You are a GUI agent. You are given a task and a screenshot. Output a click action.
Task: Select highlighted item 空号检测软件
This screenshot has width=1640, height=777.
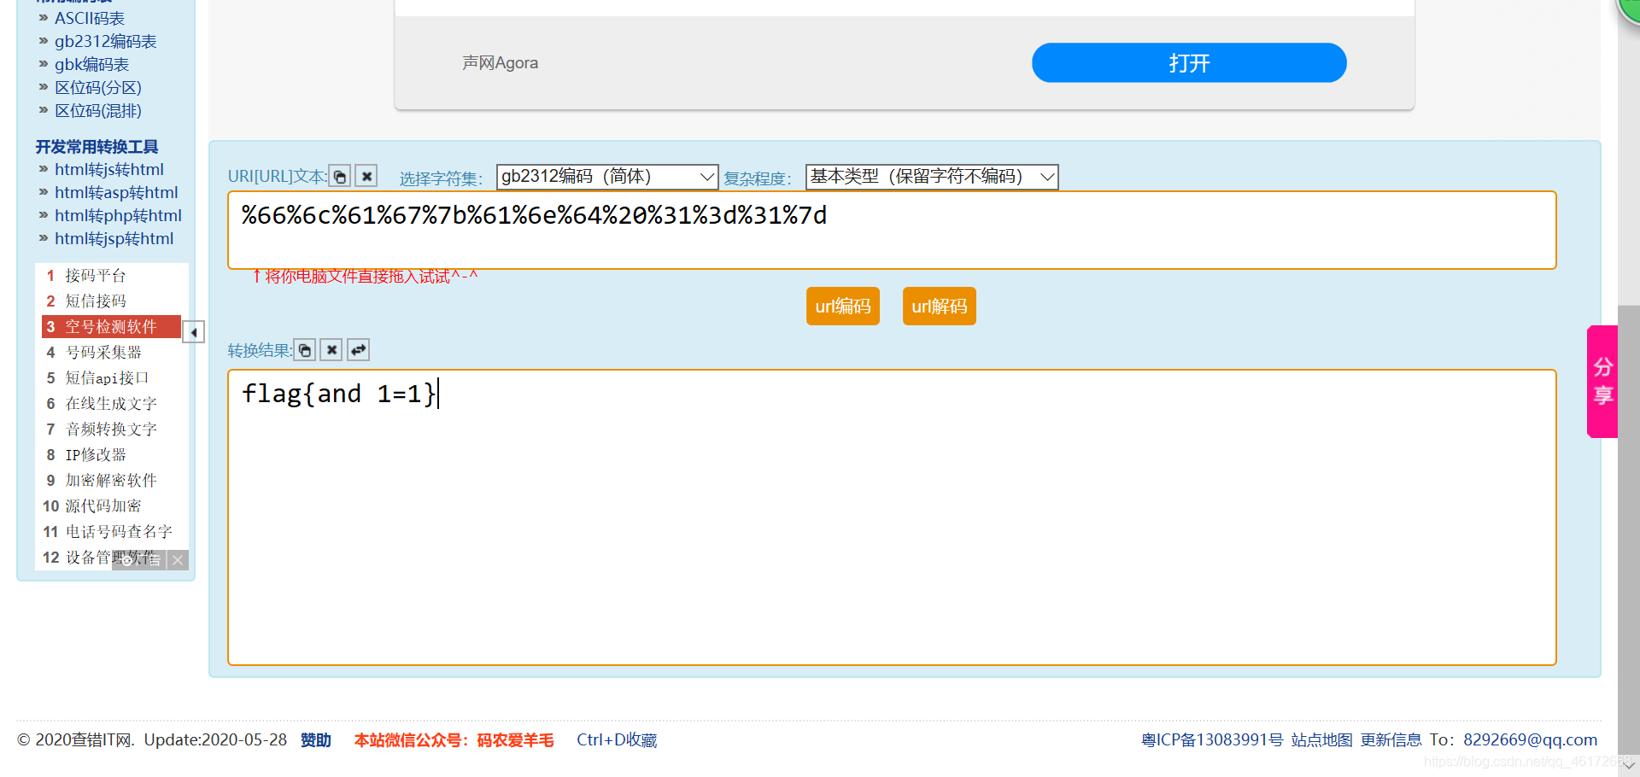(111, 327)
